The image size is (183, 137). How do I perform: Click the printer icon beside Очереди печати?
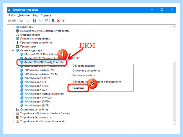[17, 35]
